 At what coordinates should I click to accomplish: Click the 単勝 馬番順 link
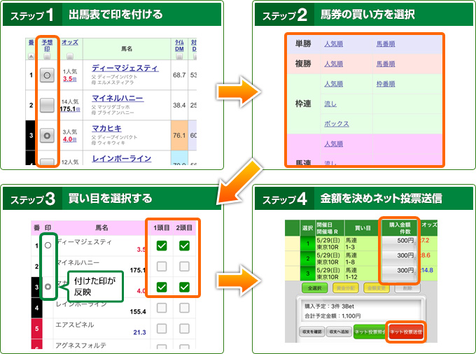pos(386,44)
